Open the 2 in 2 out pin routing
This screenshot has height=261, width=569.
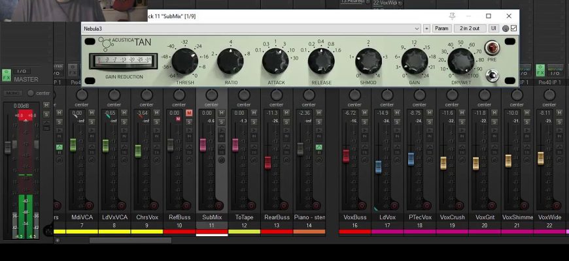[470, 28]
